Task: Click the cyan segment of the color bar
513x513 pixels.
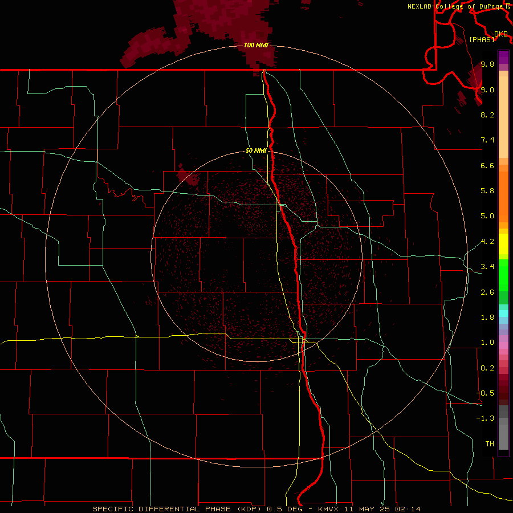Action: pyautogui.click(x=503, y=313)
